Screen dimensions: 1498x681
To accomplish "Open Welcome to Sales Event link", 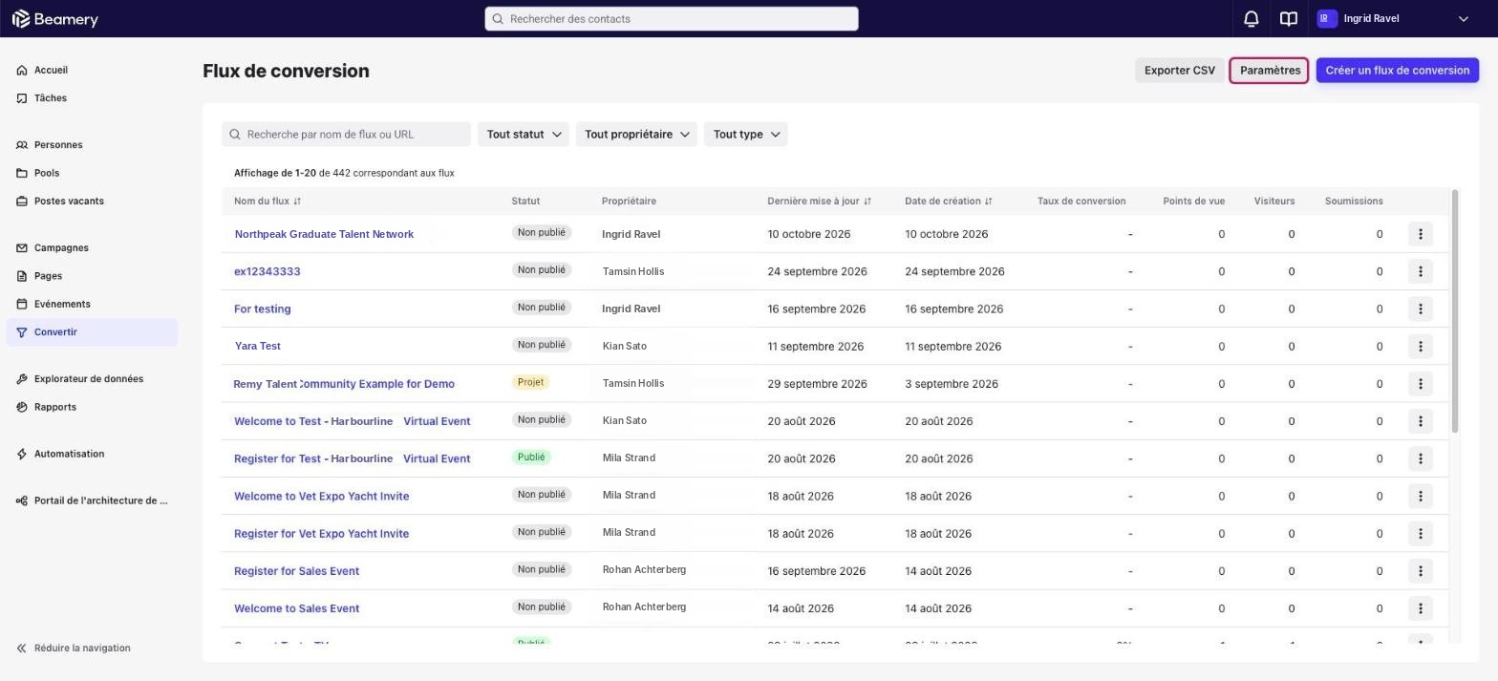I will (x=297, y=608).
